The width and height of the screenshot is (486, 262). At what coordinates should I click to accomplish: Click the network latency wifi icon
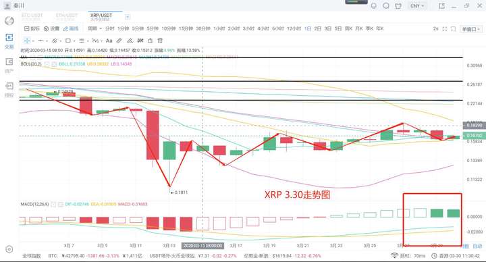394,255
